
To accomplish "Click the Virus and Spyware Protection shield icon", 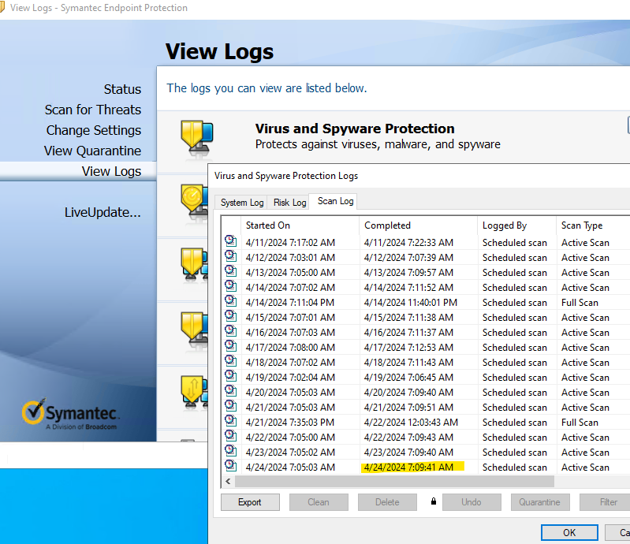I will click(193, 136).
